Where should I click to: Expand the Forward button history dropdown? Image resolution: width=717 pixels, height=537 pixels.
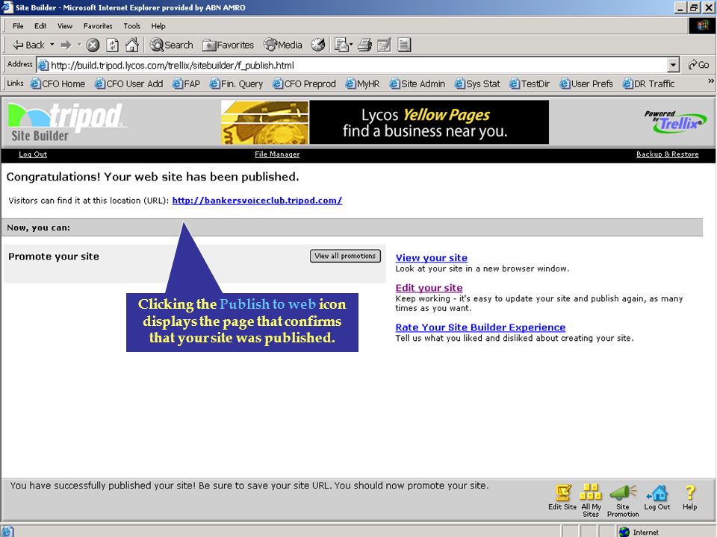[x=79, y=45]
